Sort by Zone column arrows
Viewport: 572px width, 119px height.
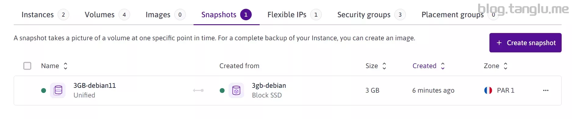point(505,66)
